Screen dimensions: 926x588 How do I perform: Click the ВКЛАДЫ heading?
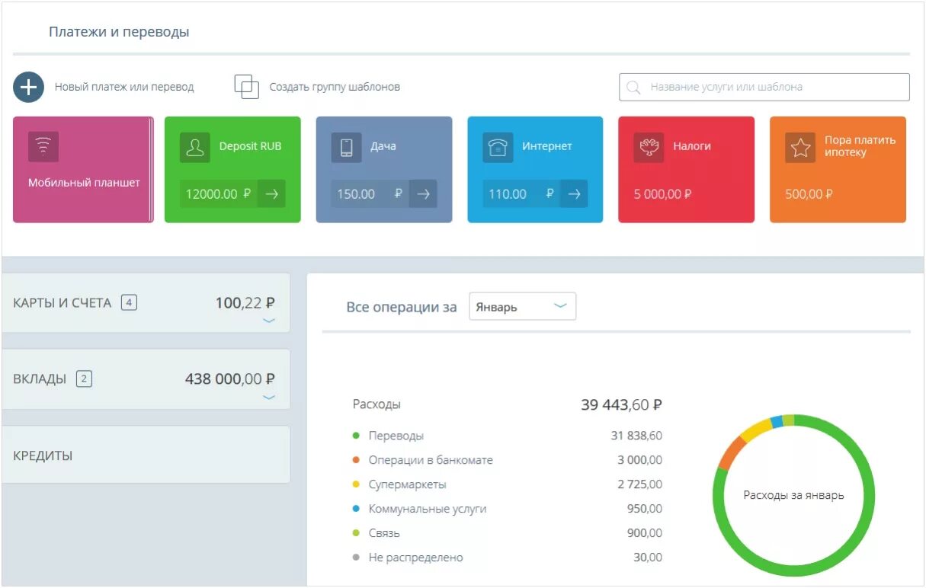[x=40, y=379]
